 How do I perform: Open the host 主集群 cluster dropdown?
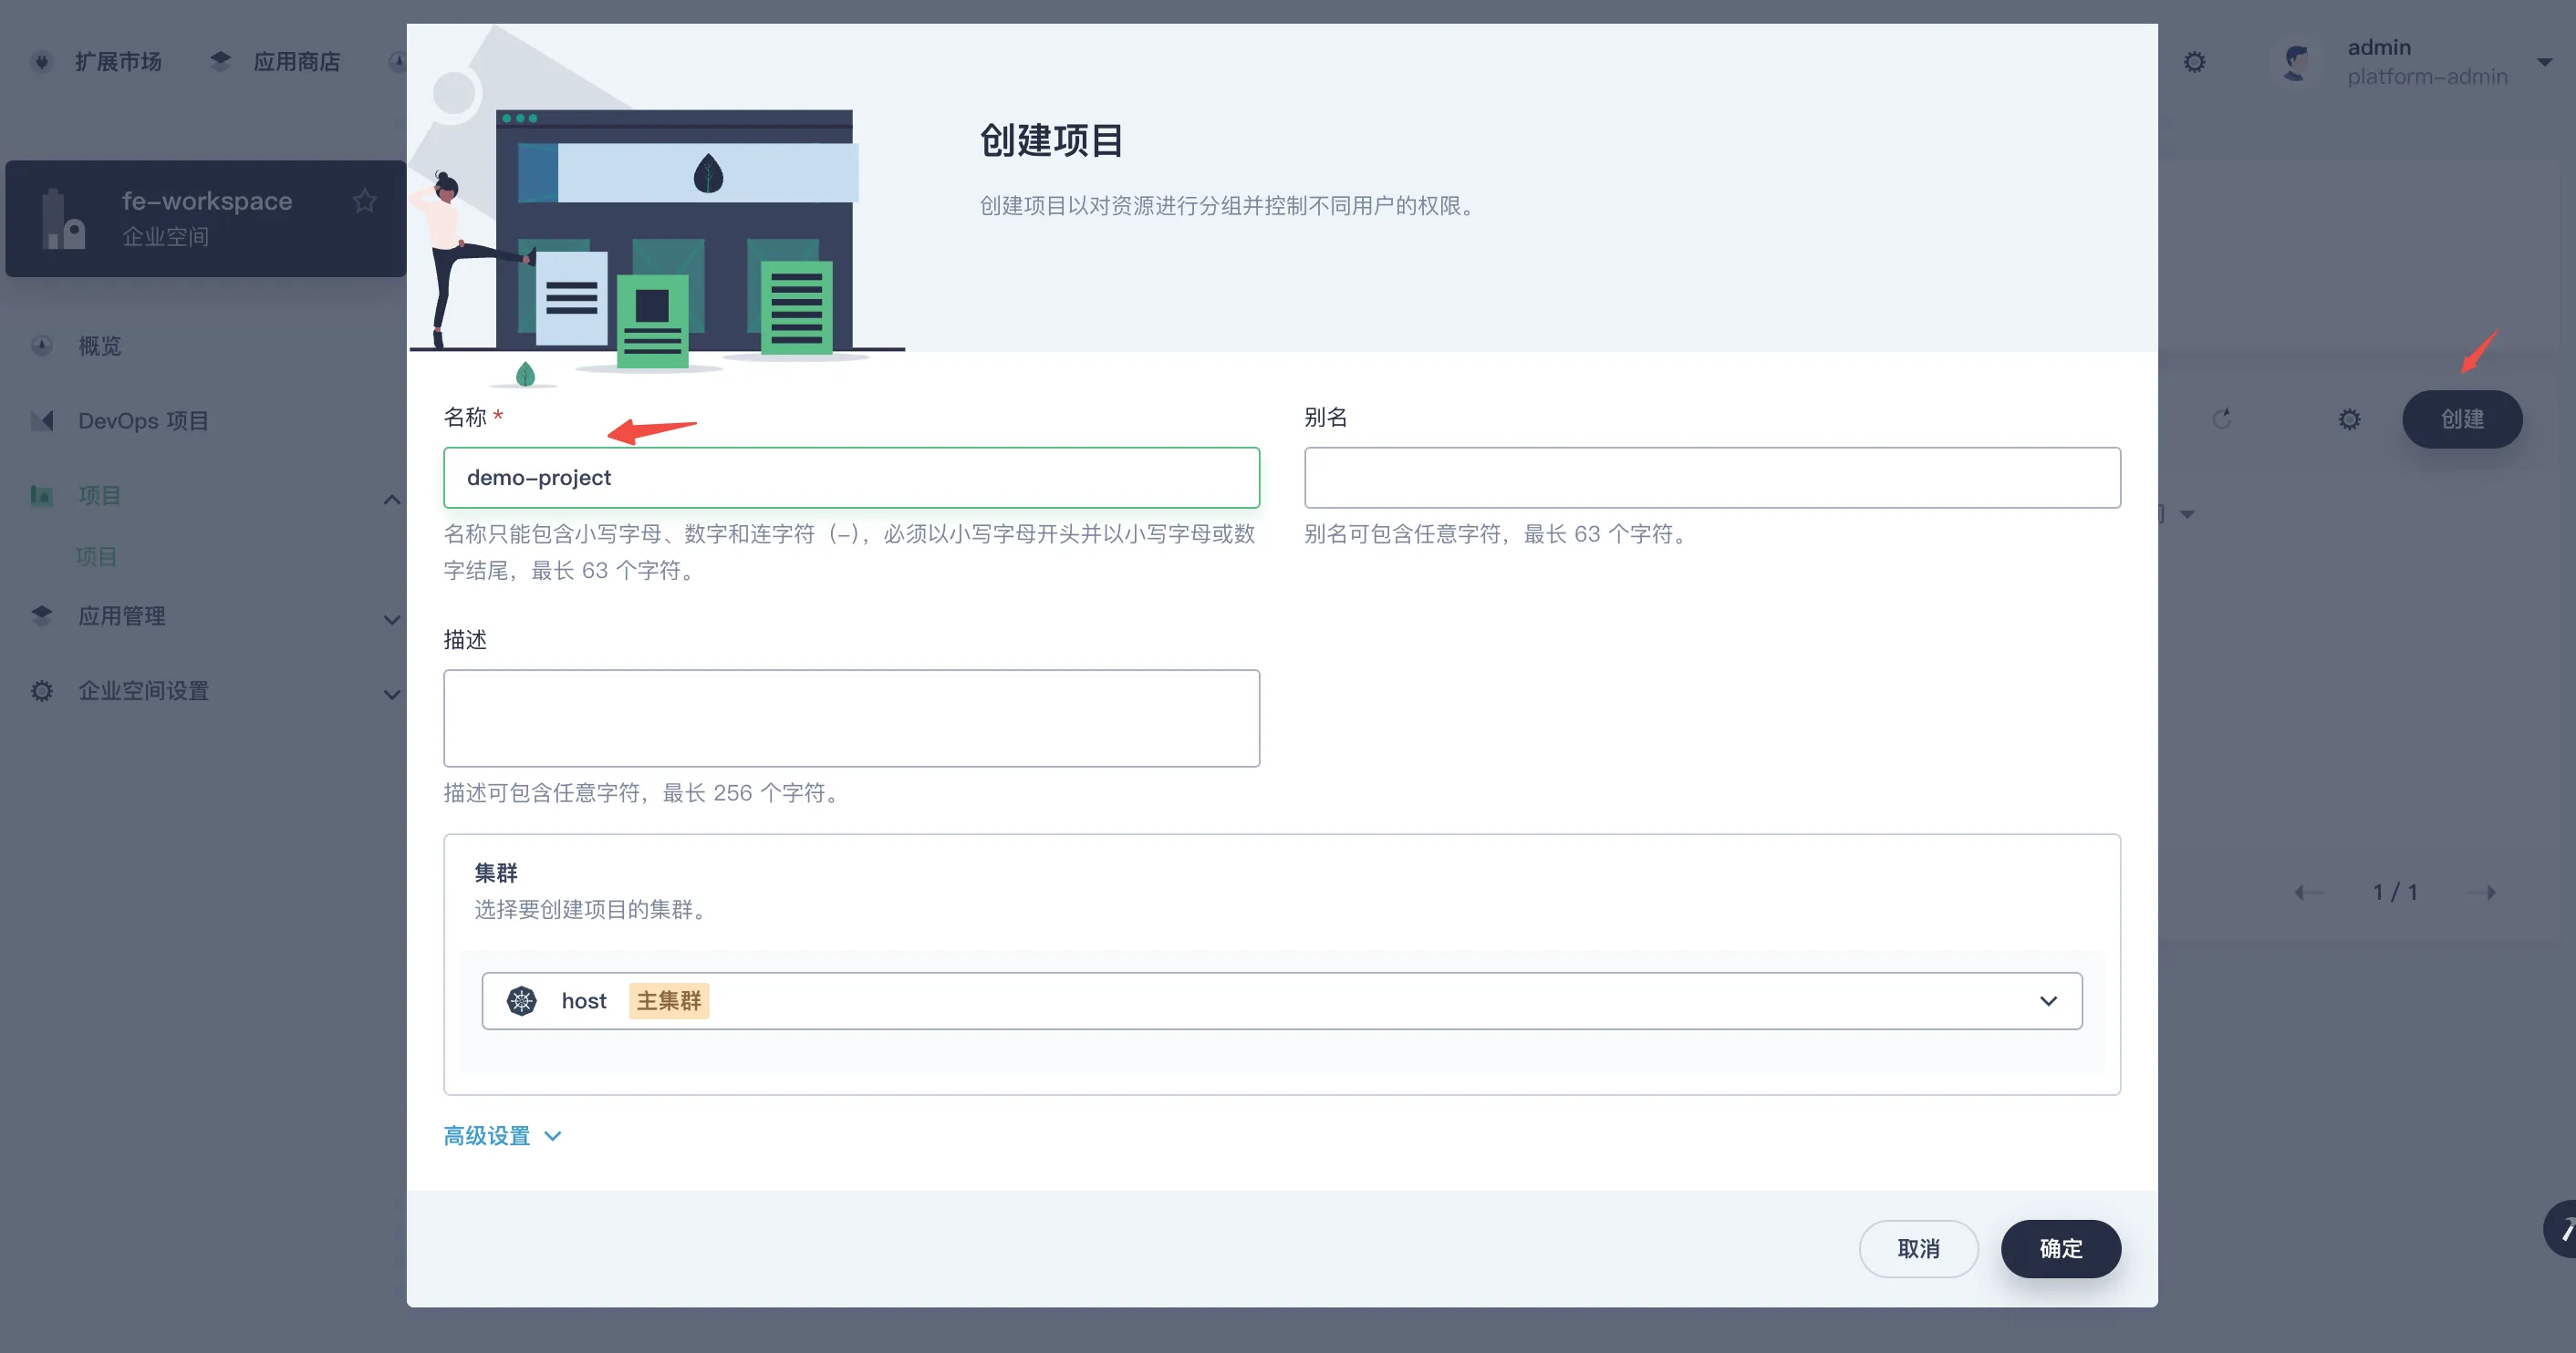coord(1281,1001)
